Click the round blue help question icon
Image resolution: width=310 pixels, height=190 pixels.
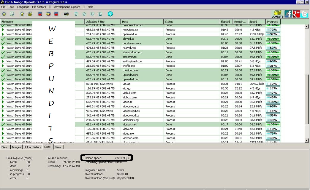(110, 14)
